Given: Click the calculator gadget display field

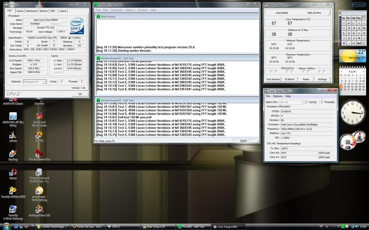Looking at the screenshot, I should pyautogui.click(x=353, y=13).
